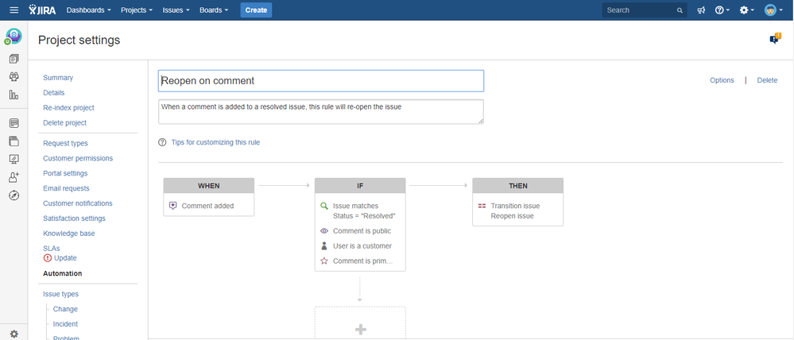Edit the WHEN trigger block header
Image resolution: width=794 pixels, height=340 pixels.
208,186
